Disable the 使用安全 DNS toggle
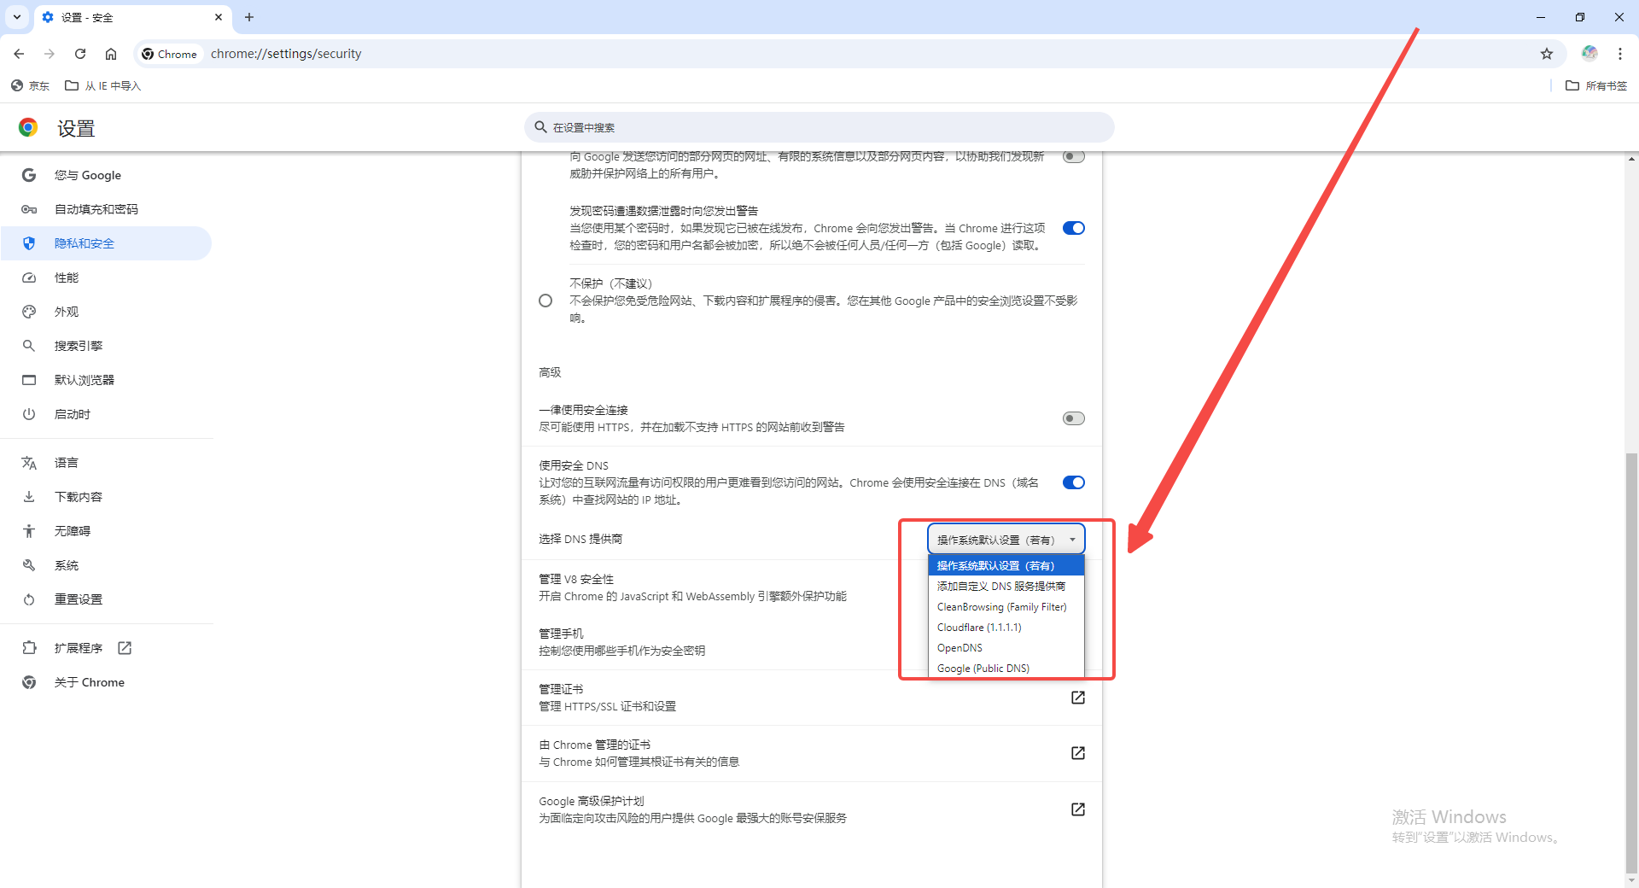This screenshot has height=888, width=1639. [x=1074, y=482]
